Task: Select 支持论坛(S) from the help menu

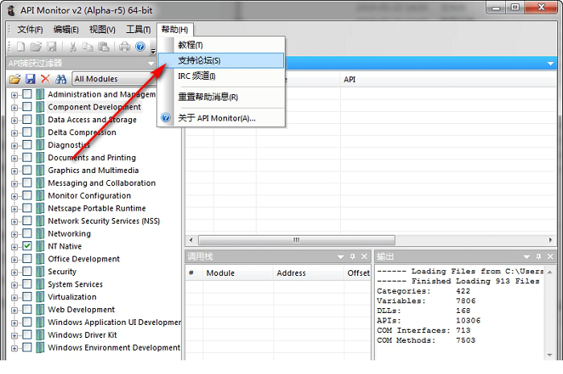Action: point(221,60)
